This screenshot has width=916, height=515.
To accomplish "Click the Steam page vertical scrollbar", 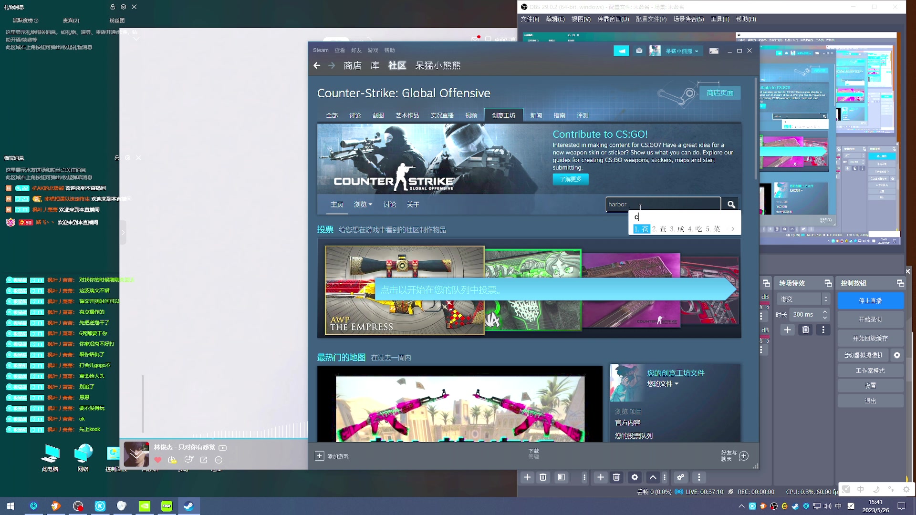I will point(756,129).
